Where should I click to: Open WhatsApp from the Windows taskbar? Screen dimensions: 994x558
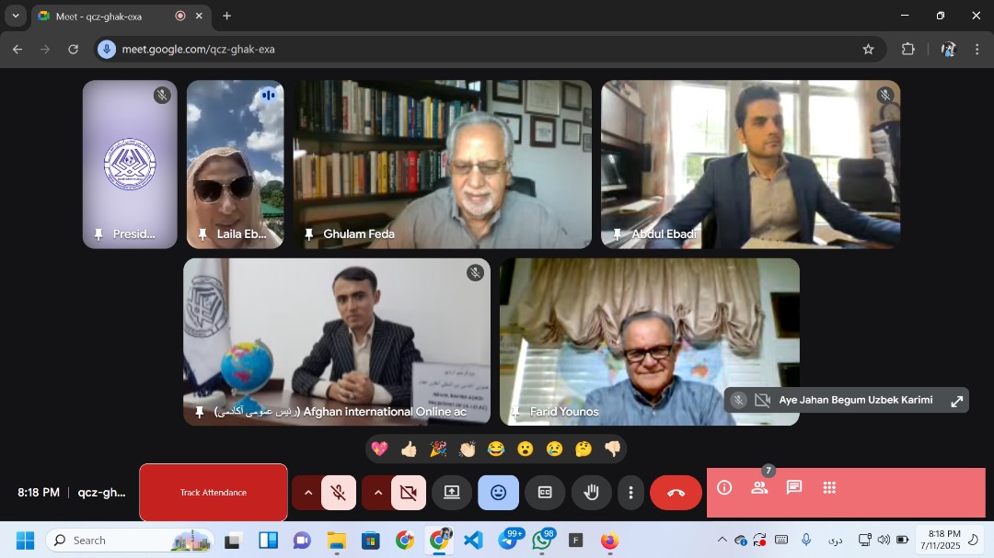pyautogui.click(x=542, y=541)
